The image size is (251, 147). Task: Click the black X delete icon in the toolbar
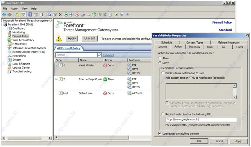[x=60, y=15]
